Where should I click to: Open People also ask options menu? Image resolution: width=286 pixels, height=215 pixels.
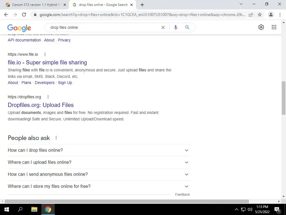click(56, 138)
